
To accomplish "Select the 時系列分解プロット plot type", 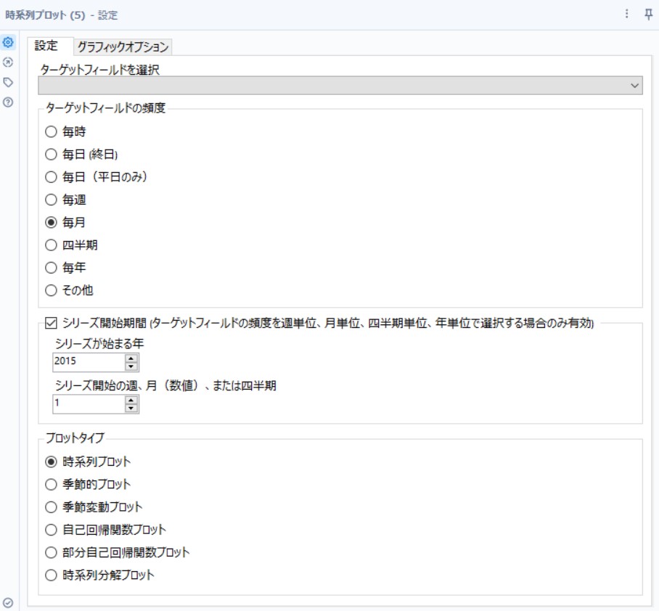I will (50, 575).
